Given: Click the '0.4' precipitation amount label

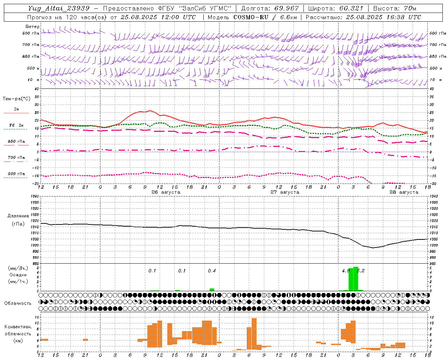Looking at the screenshot, I should [212, 271].
